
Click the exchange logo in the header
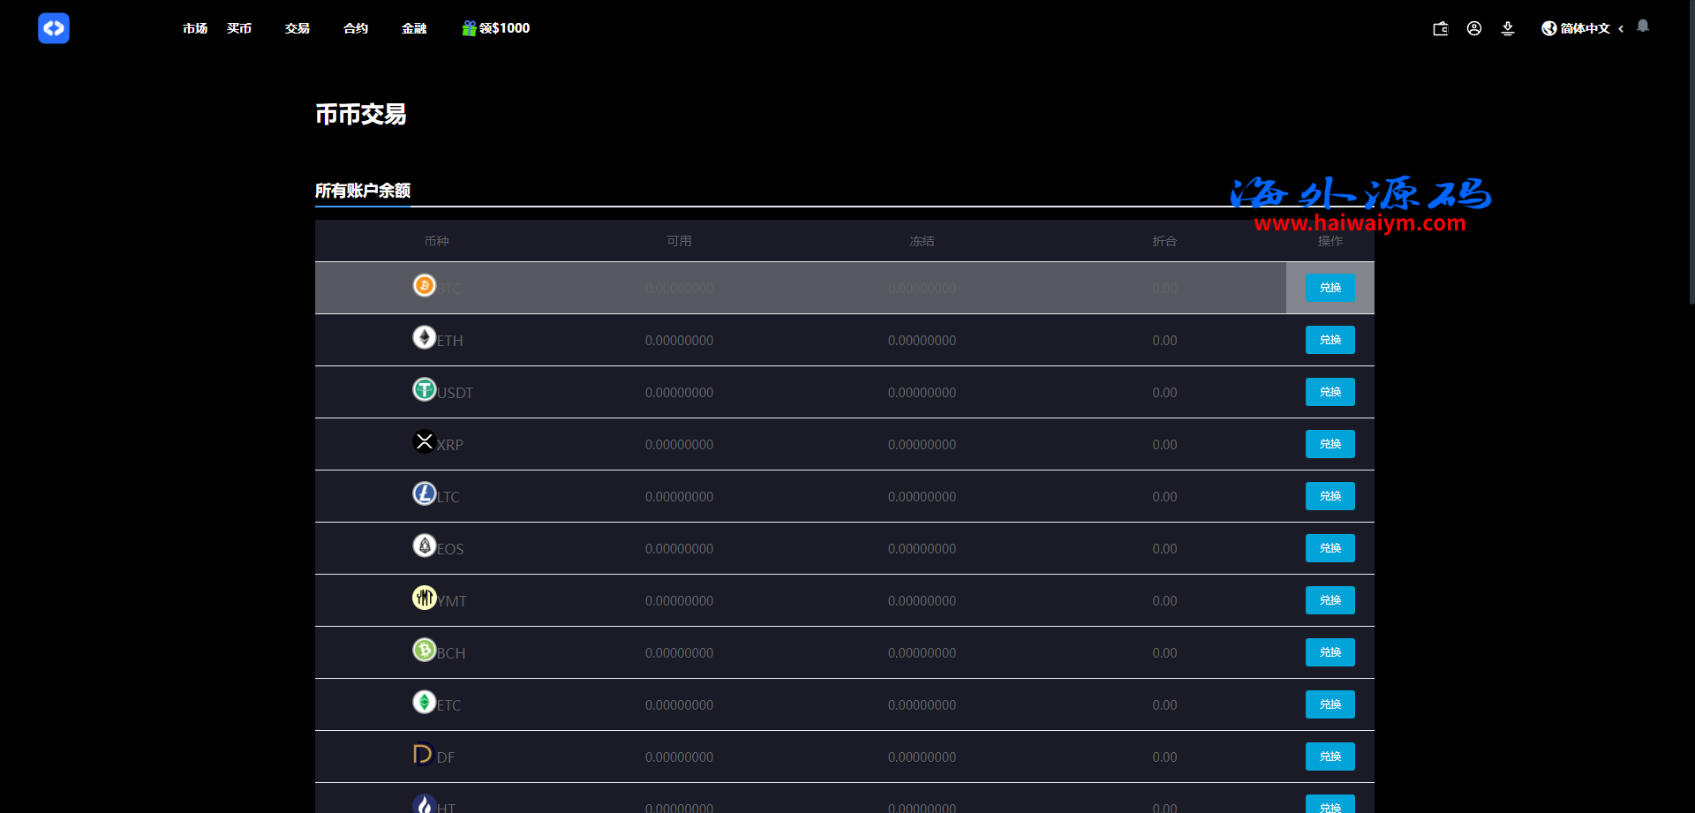pyautogui.click(x=54, y=28)
